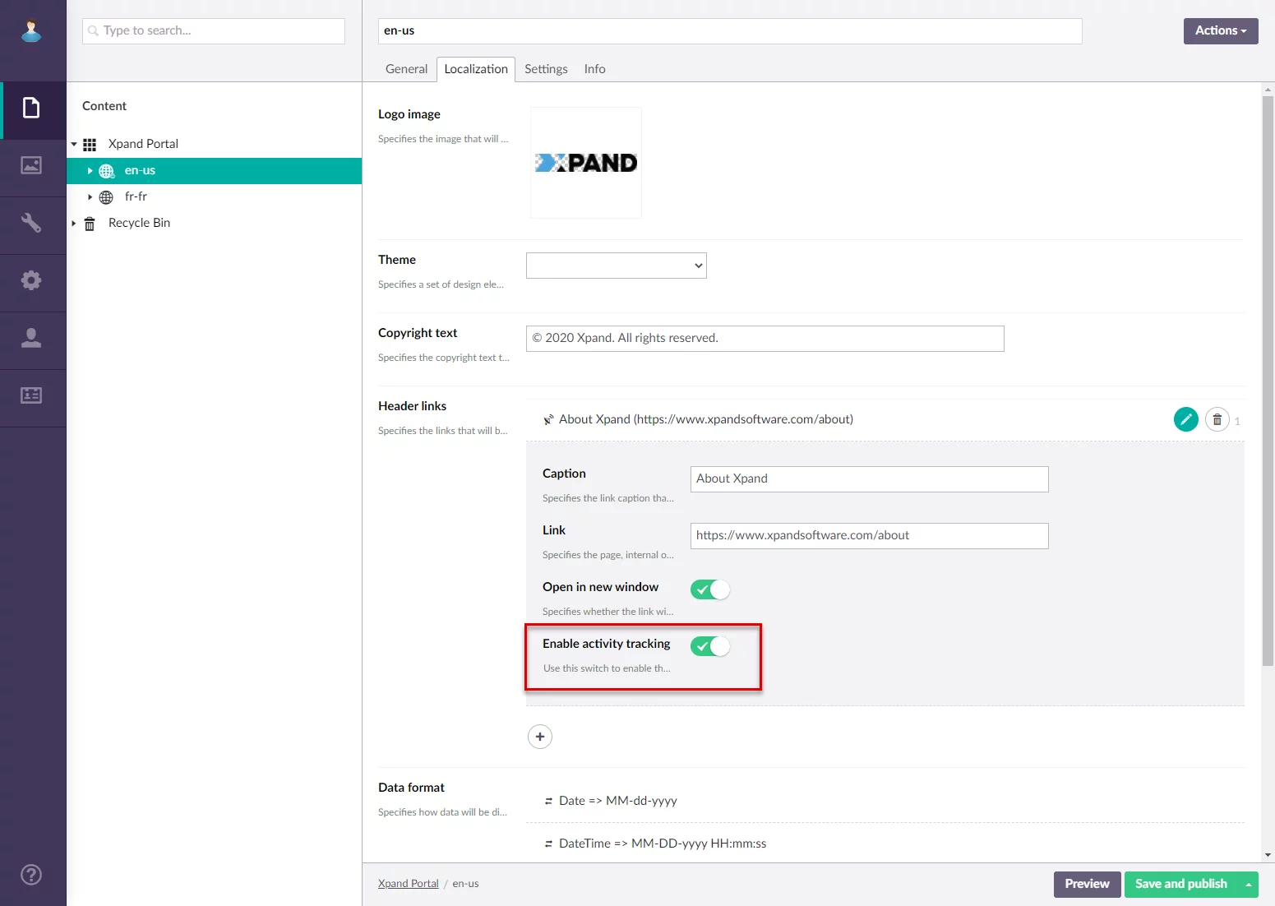This screenshot has width=1275, height=906.
Task: Toggle the Open in new window switch
Action: (710, 589)
